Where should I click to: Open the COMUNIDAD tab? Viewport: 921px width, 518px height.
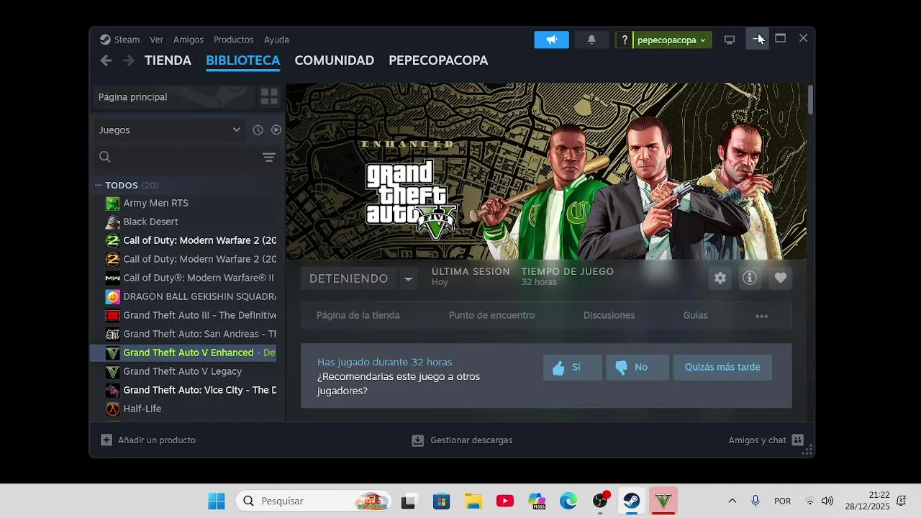pyautogui.click(x=334, y=60)
